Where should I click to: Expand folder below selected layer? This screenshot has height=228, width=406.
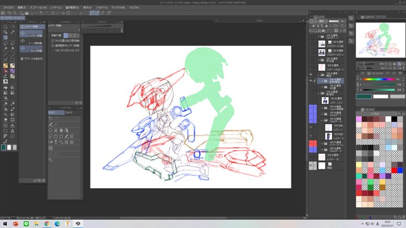(322, 87)
